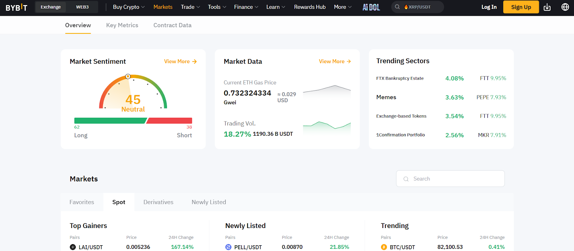Switch to the WEB3 toggle
574x251 pixels.
click(82, 7)
